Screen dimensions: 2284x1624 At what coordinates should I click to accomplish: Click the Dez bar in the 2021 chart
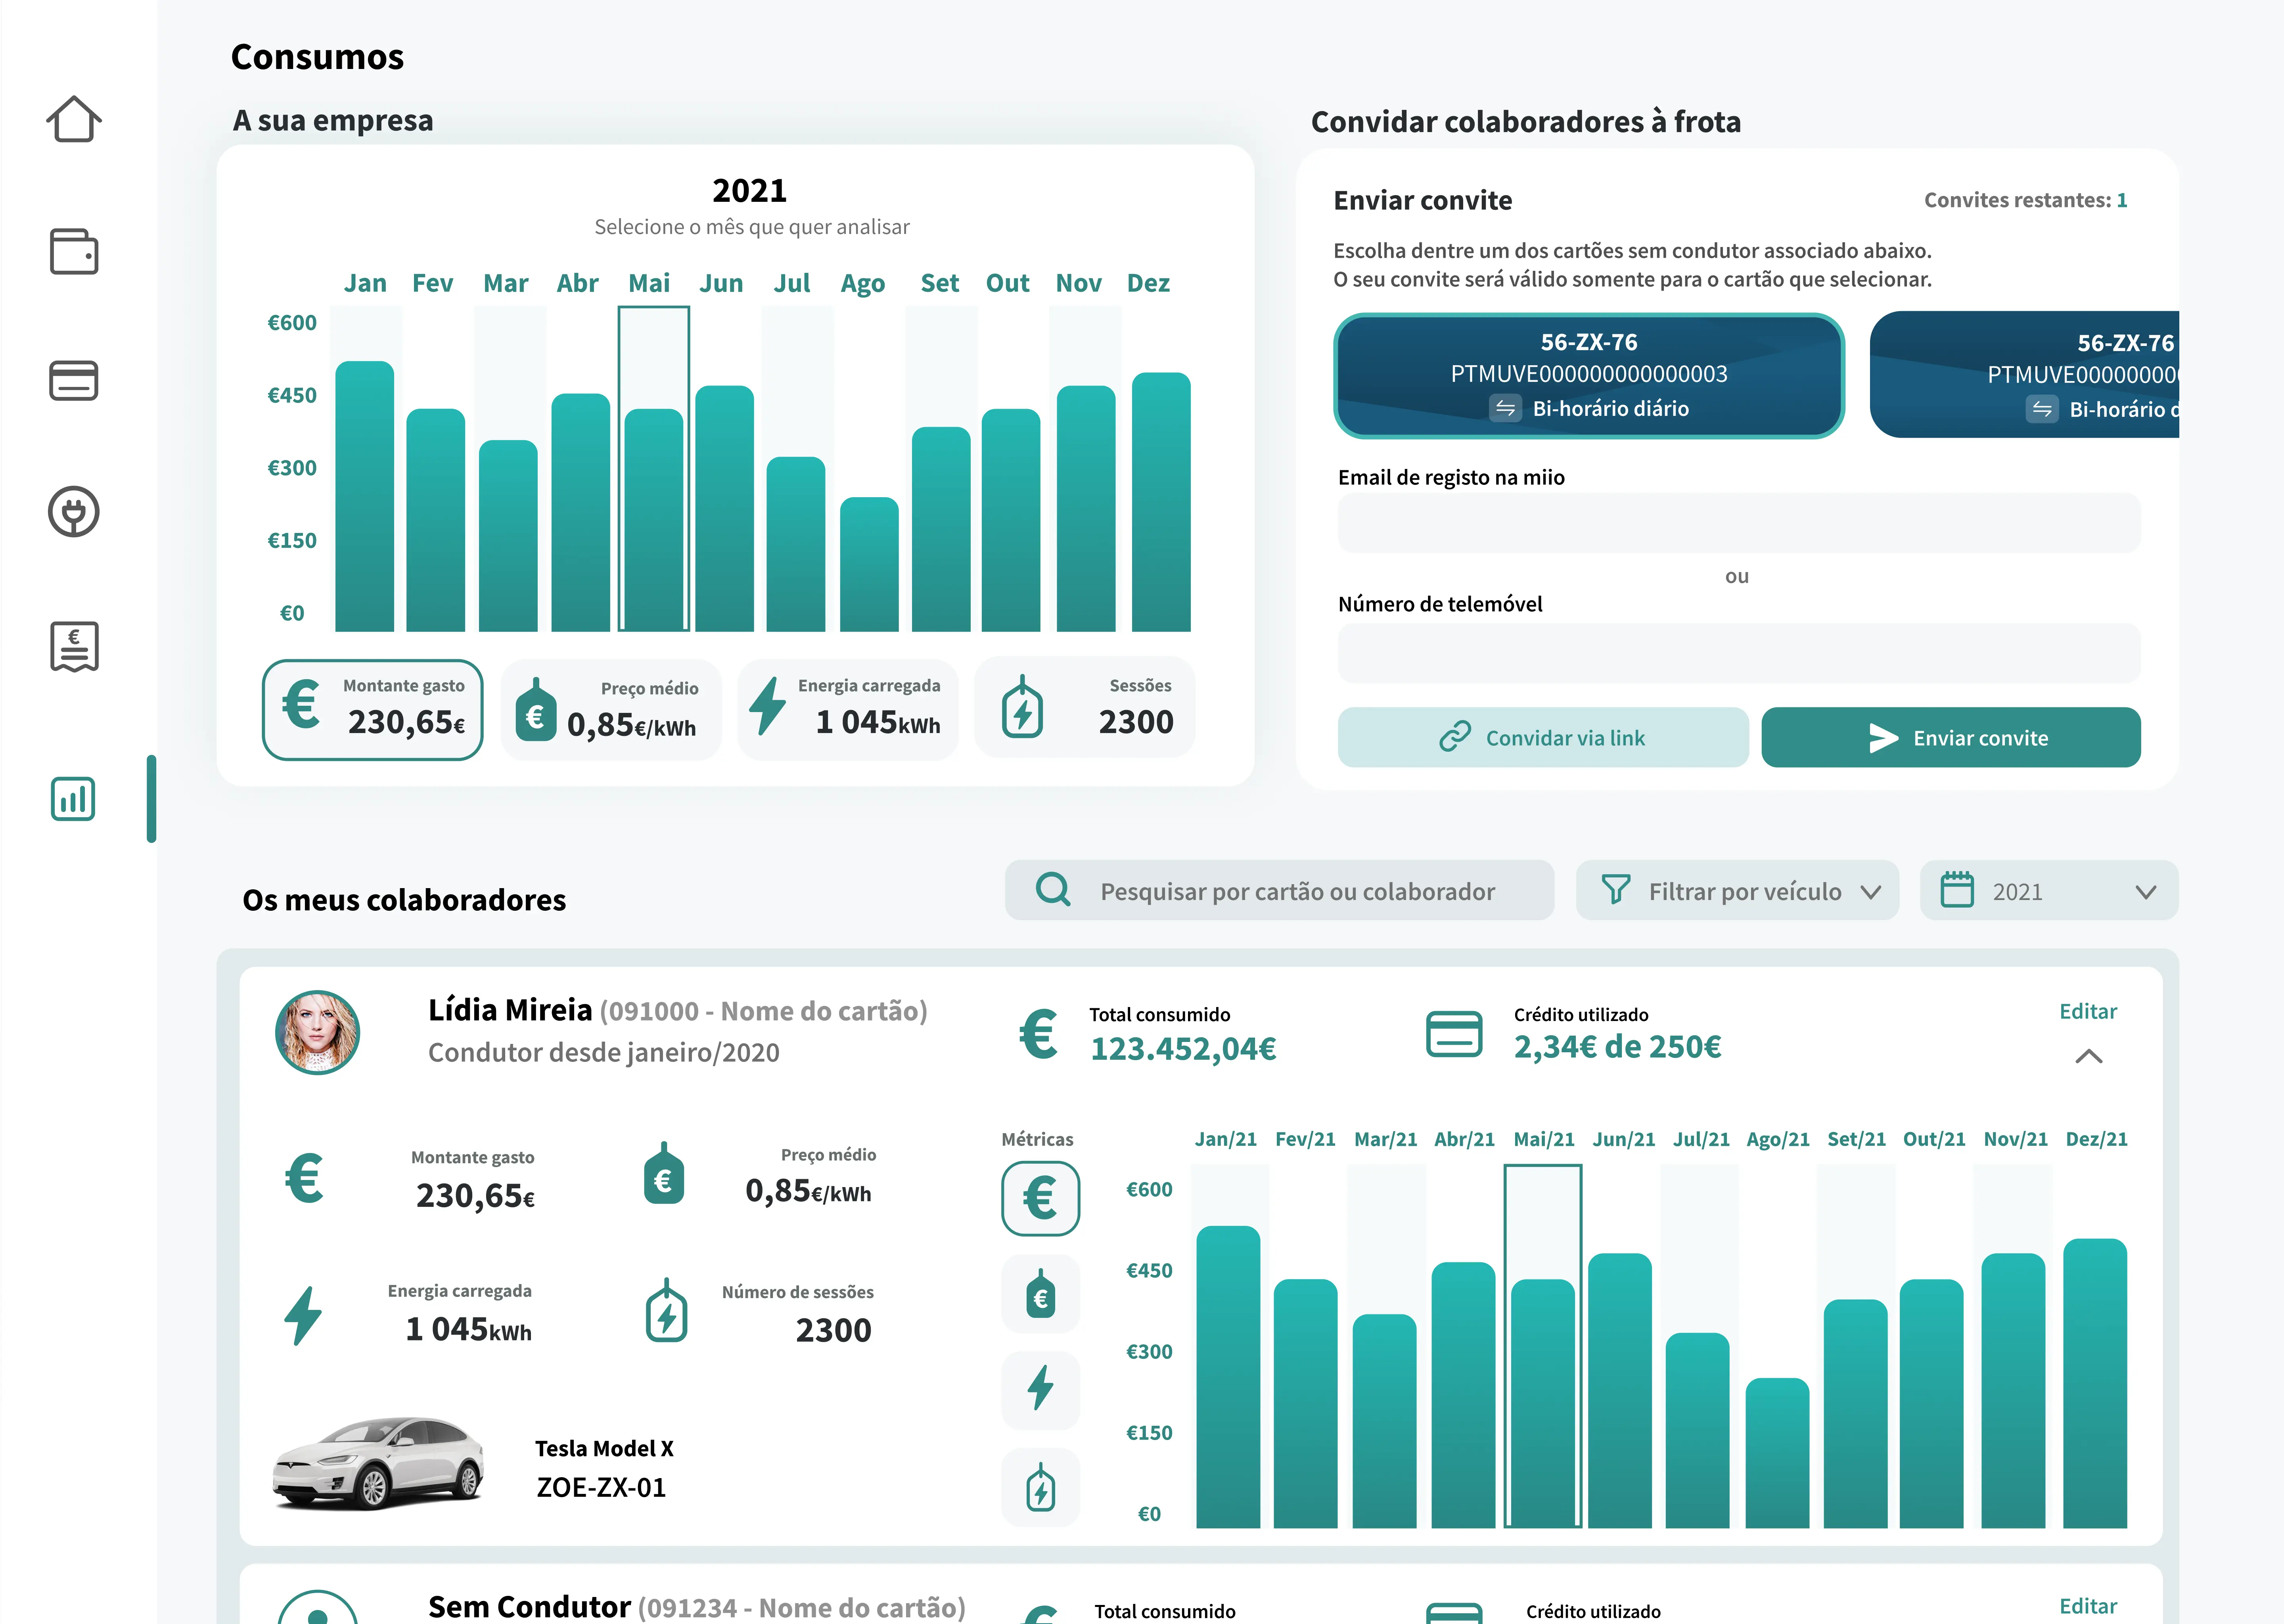coord(1161,502)
